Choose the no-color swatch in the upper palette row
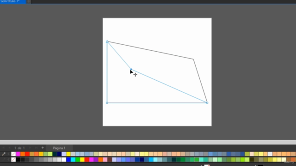The width and height of the screenshot is (296, 166). point(13,154)
